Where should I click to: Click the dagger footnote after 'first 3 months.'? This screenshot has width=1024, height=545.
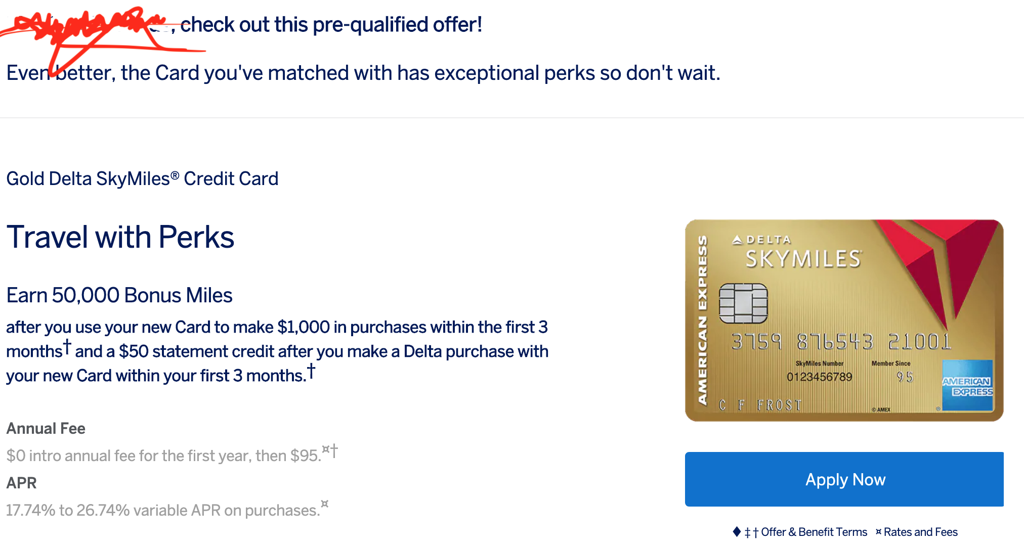(x=311, y=371)
